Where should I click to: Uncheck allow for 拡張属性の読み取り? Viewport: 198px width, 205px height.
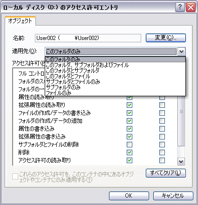(130, 105)
